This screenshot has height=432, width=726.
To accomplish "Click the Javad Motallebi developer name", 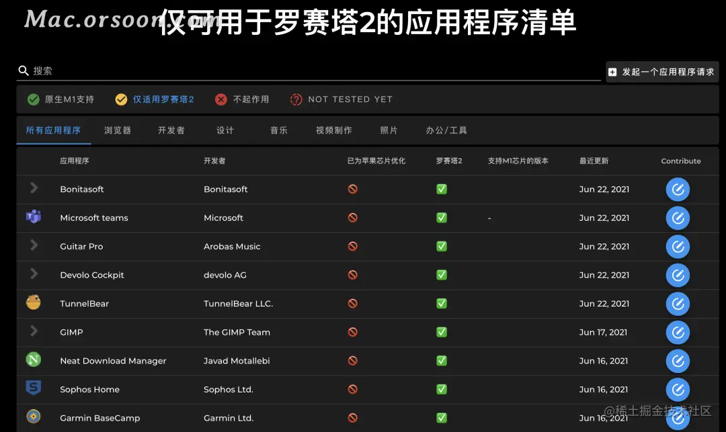I will click(237, 361).
